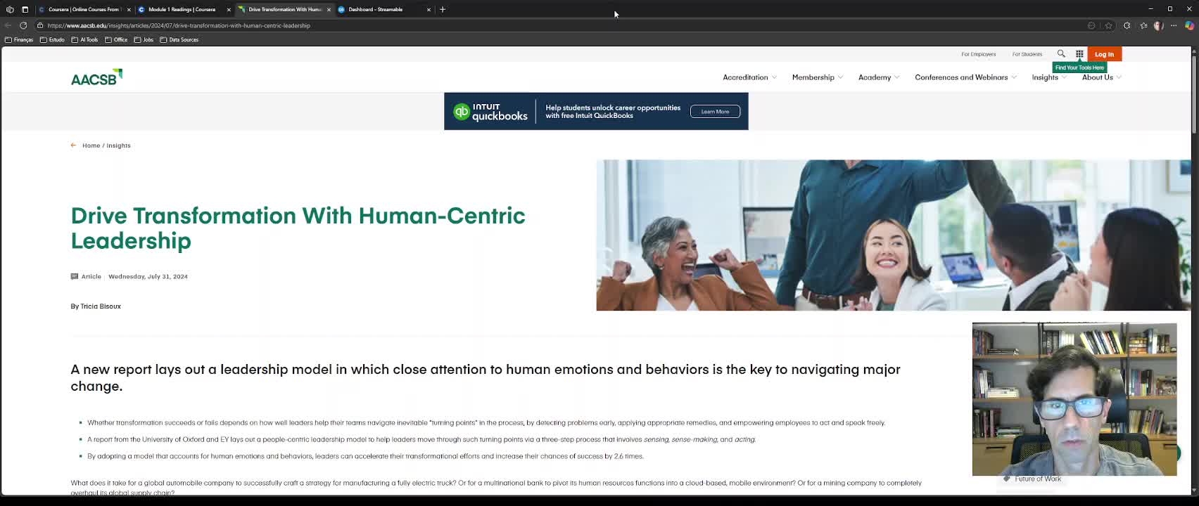The image size is (1199, 506).
Task: Click the back arrow beside Home breadcrumb
Action: (x=73, y=145)
